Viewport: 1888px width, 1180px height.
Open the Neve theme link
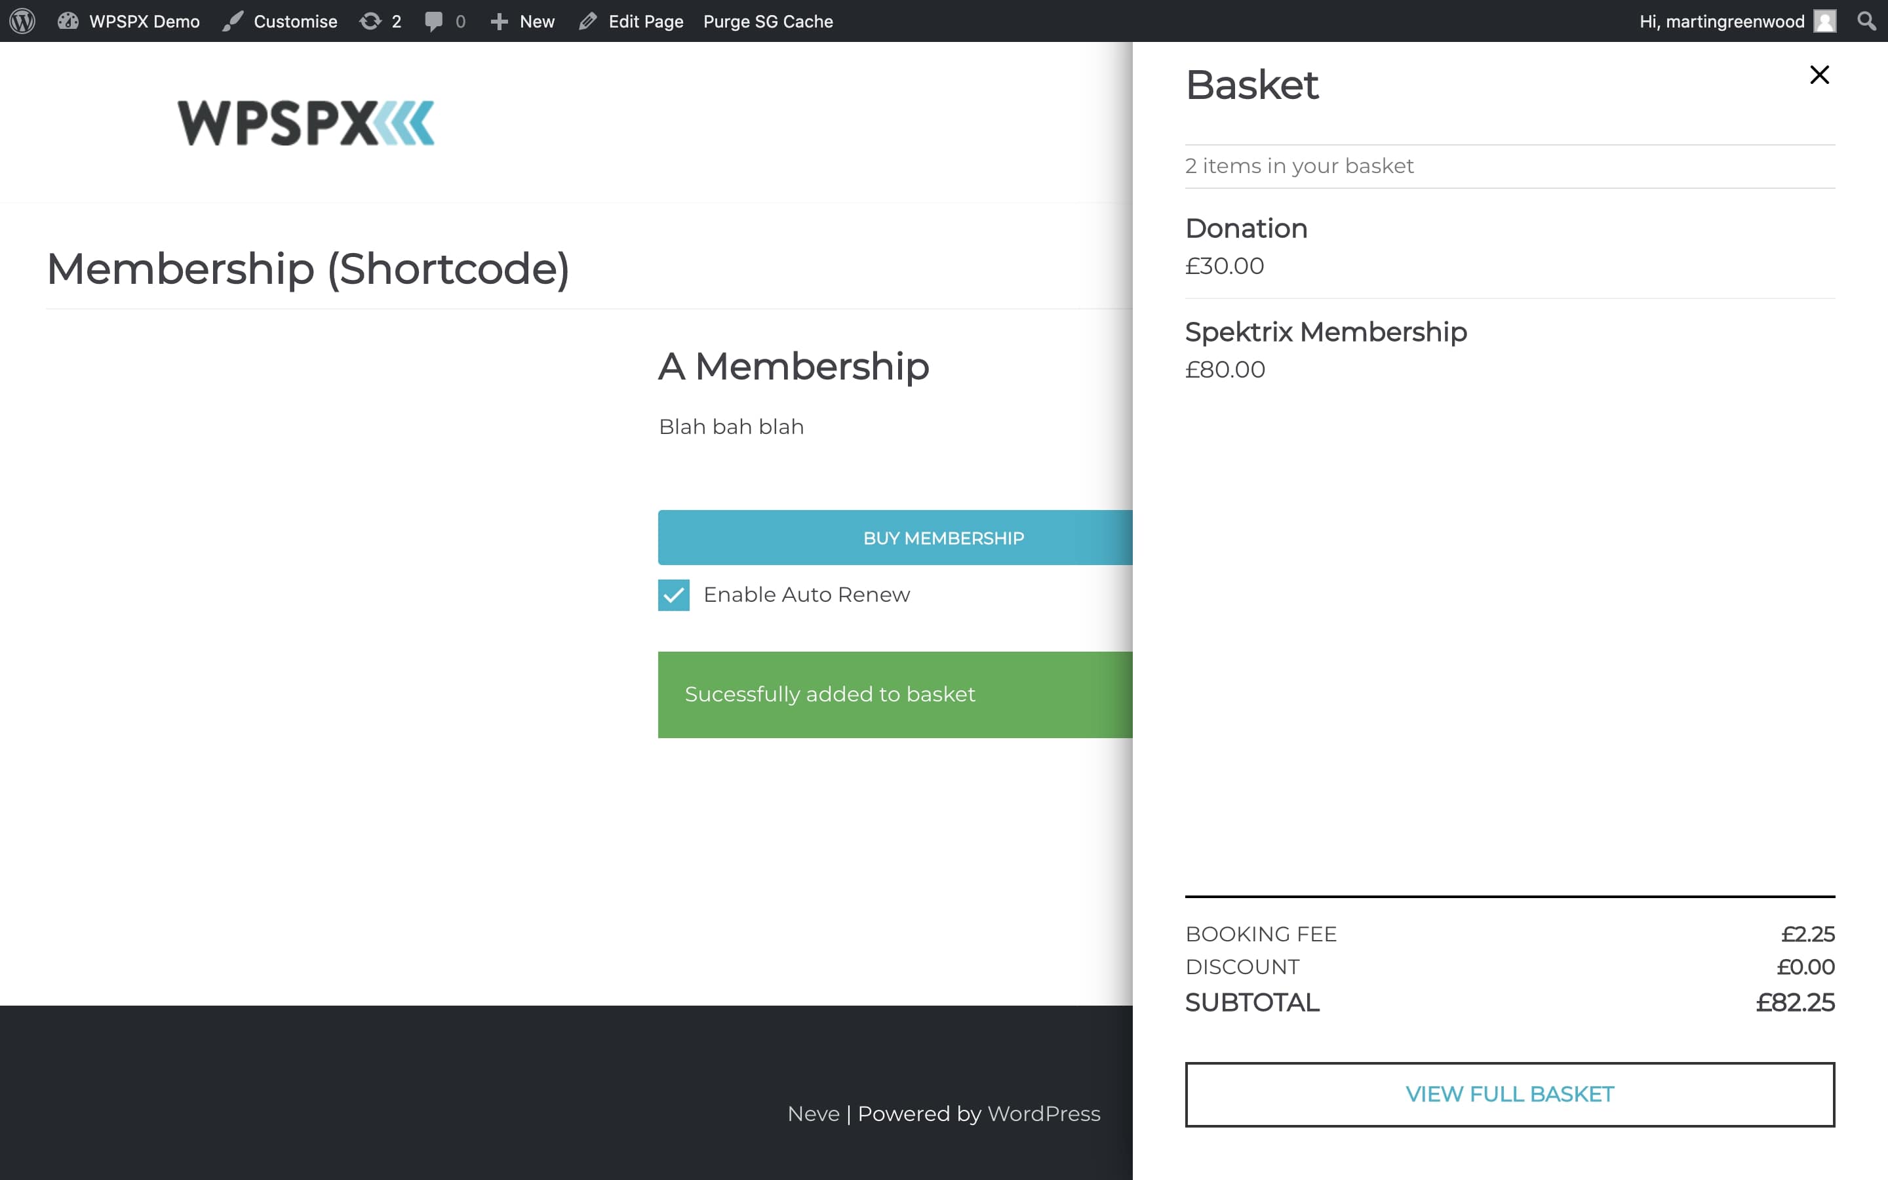[813, 1114]
